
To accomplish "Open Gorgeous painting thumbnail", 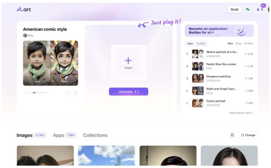I will coord(198,78).
